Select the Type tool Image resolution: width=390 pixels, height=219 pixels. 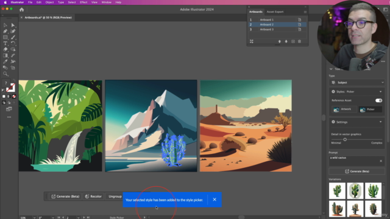click(5, 43)
